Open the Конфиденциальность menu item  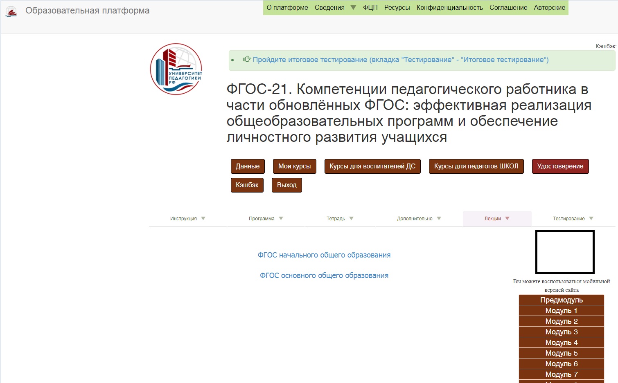(449, 8)
